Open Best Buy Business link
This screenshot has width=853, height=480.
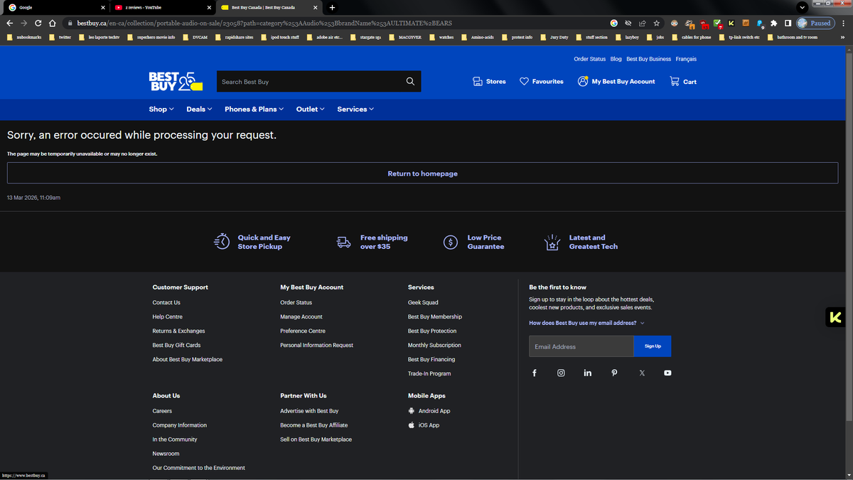(648, 59)
